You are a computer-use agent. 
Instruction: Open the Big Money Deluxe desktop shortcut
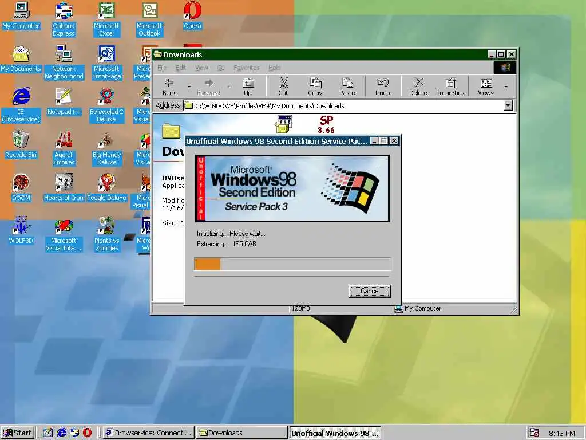pos(106,148)
